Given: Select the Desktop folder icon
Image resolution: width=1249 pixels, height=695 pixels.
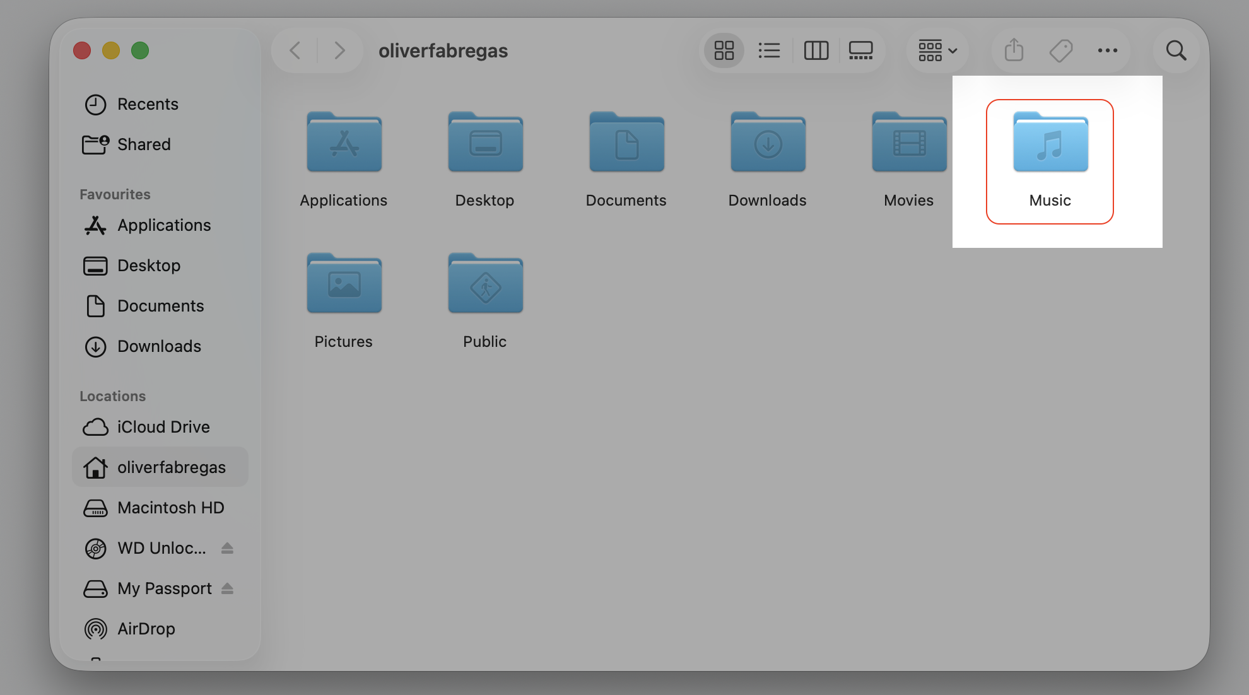Looking at the screenshot, I should (x=486, y=142).
